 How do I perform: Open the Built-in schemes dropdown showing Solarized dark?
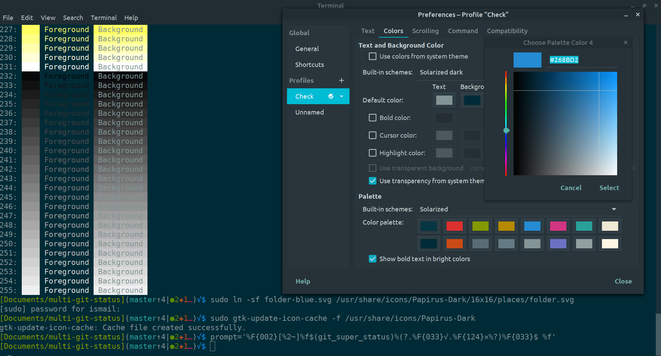pyautogui.click(x=441, y=72)
